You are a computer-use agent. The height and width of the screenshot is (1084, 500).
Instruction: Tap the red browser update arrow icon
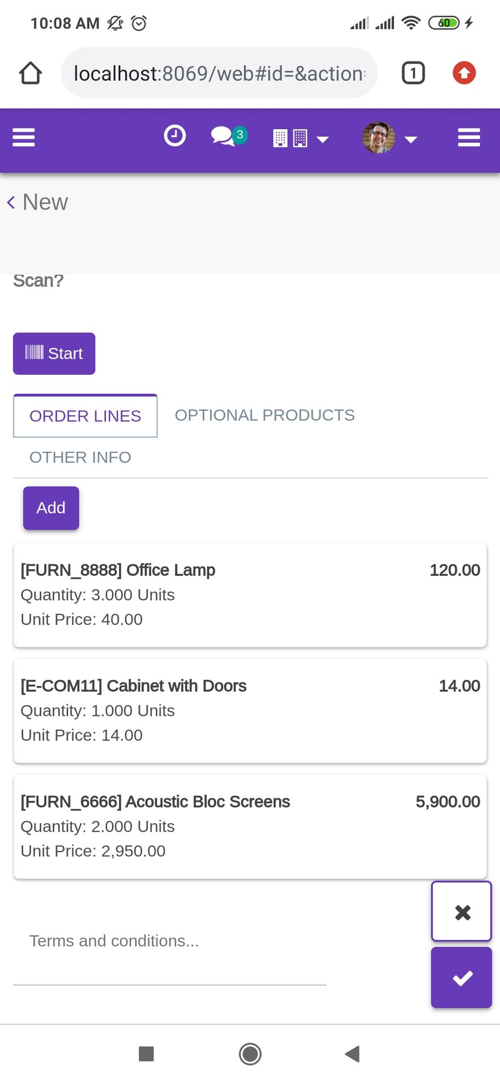(x=464, y=73)
